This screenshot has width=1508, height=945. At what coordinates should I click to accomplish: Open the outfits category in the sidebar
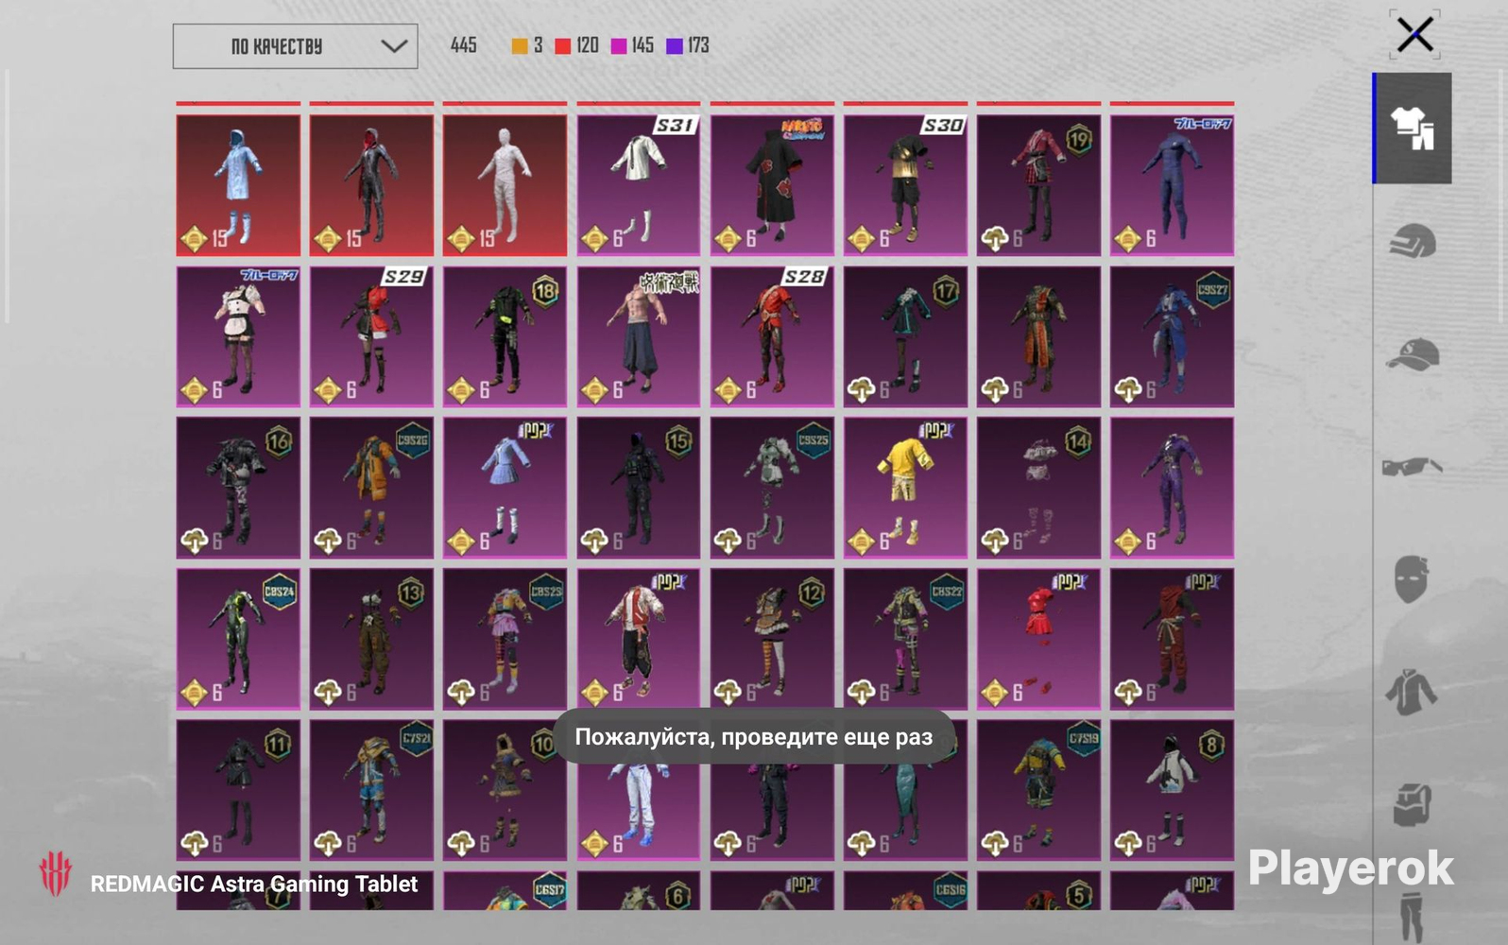[1413, 128]
